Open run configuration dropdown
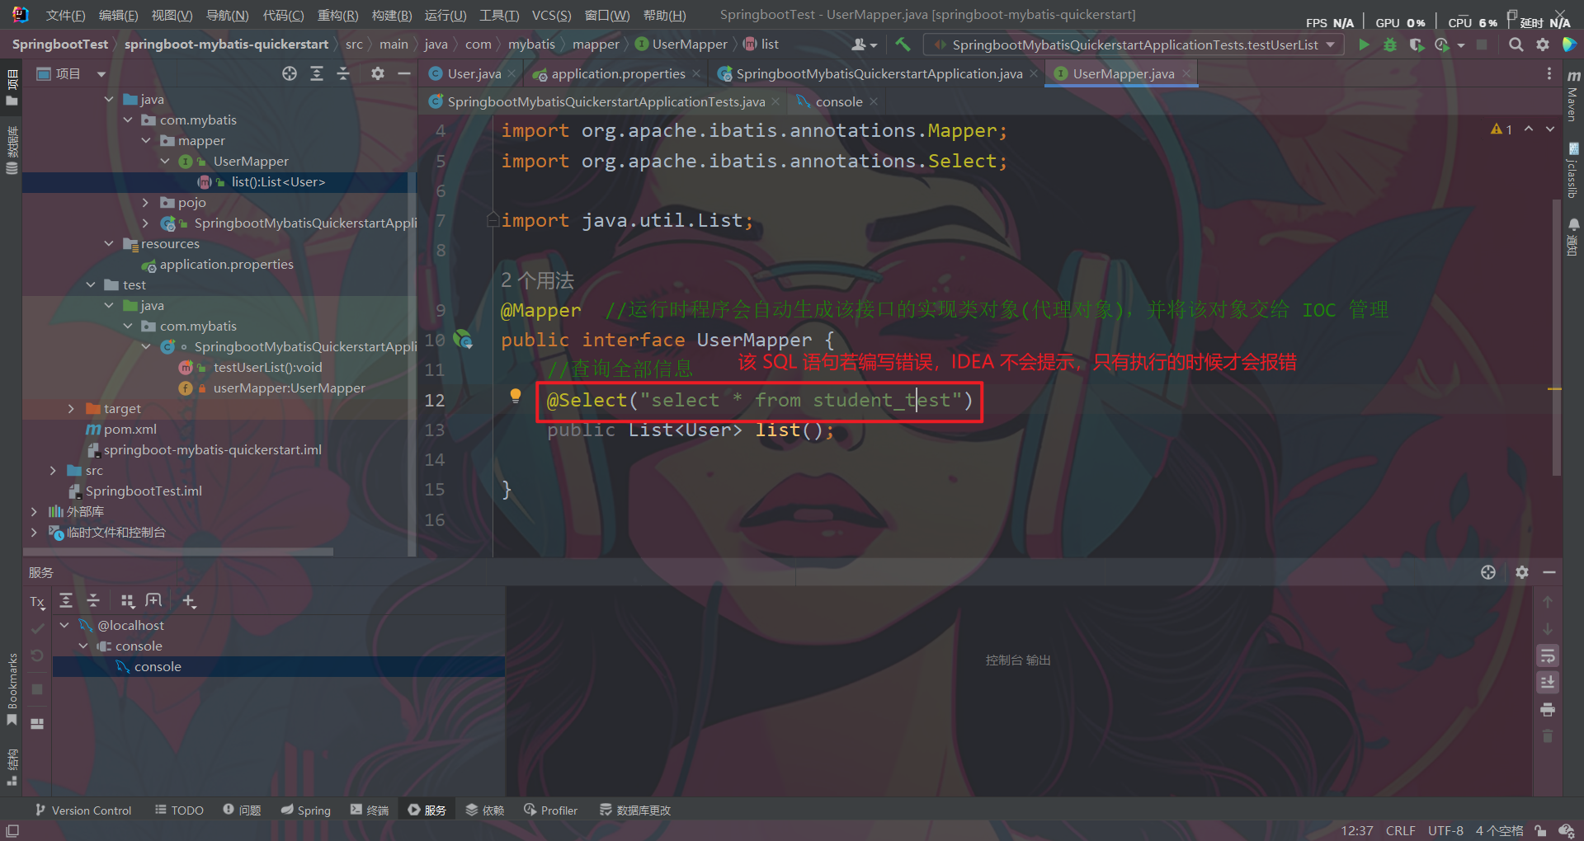 1135,45
